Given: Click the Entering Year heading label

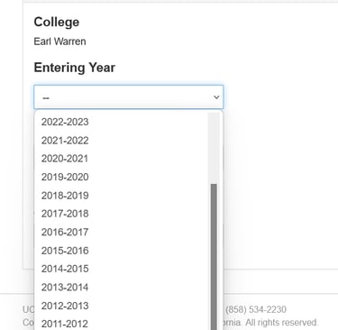Looking at the screenshot, I should coord(75,68).
